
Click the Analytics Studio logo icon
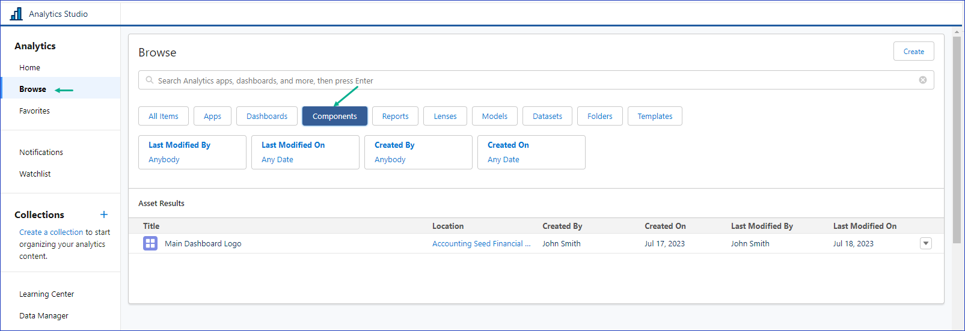(16, 13)
